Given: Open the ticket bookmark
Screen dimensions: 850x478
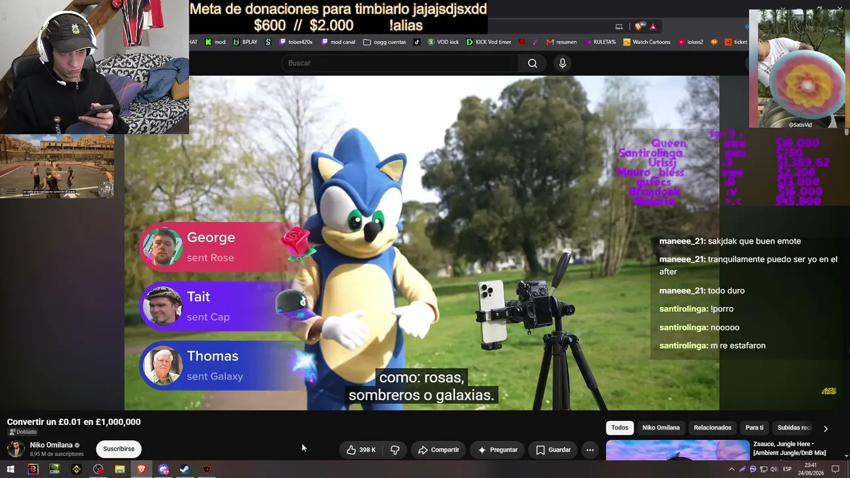Looking at the screenshot, I should click(736, 42).
